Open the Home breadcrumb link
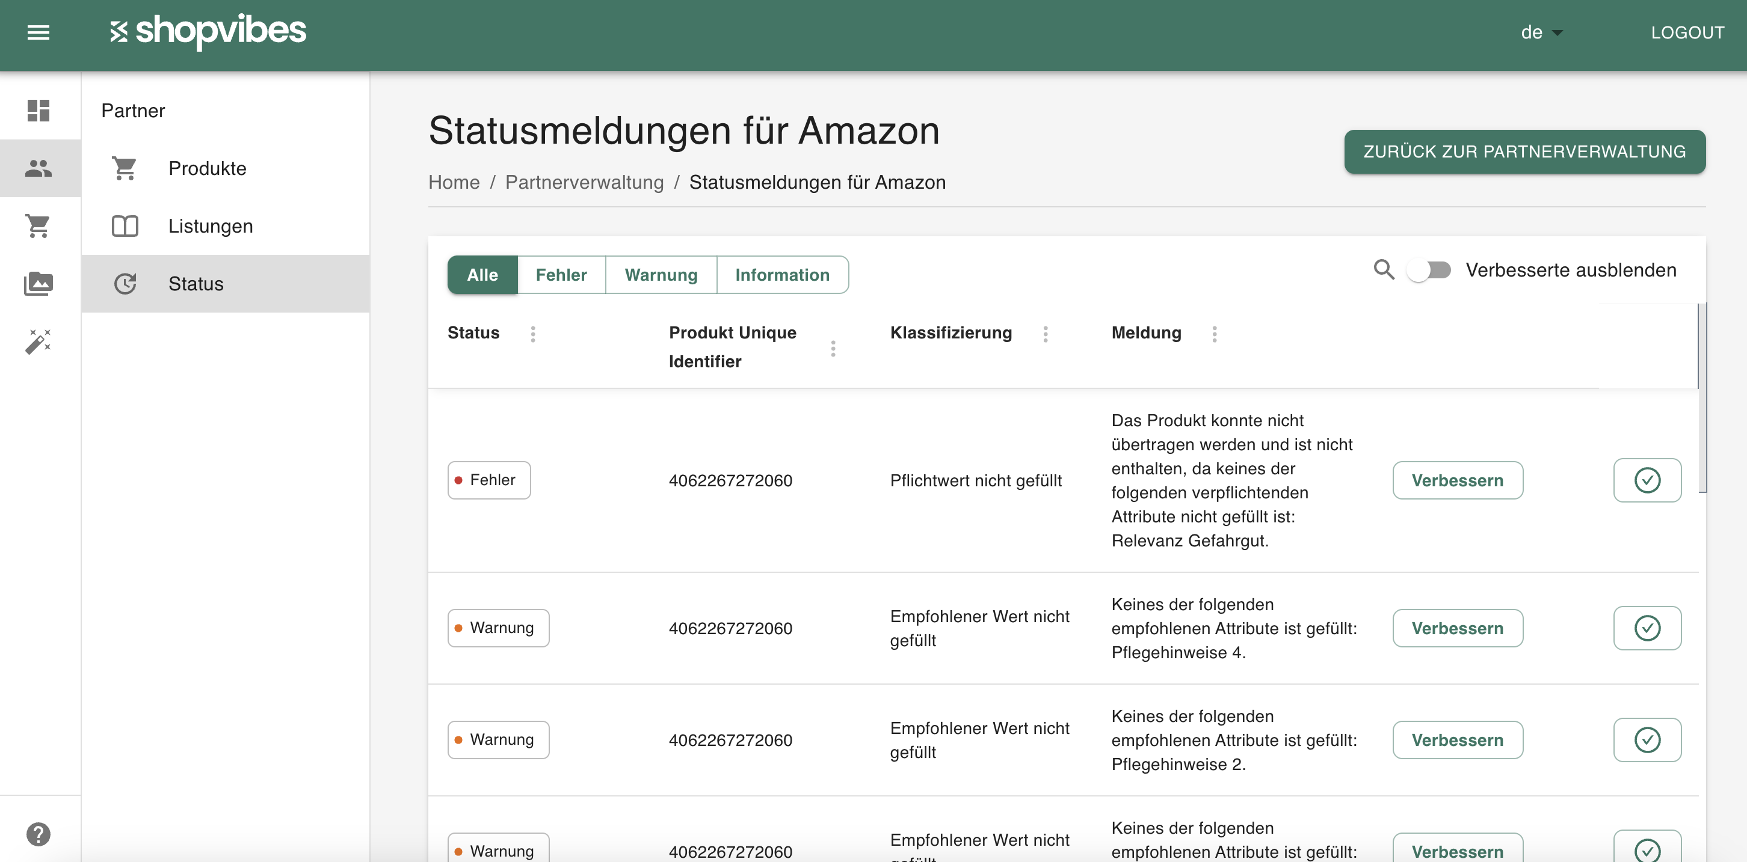 454,182
